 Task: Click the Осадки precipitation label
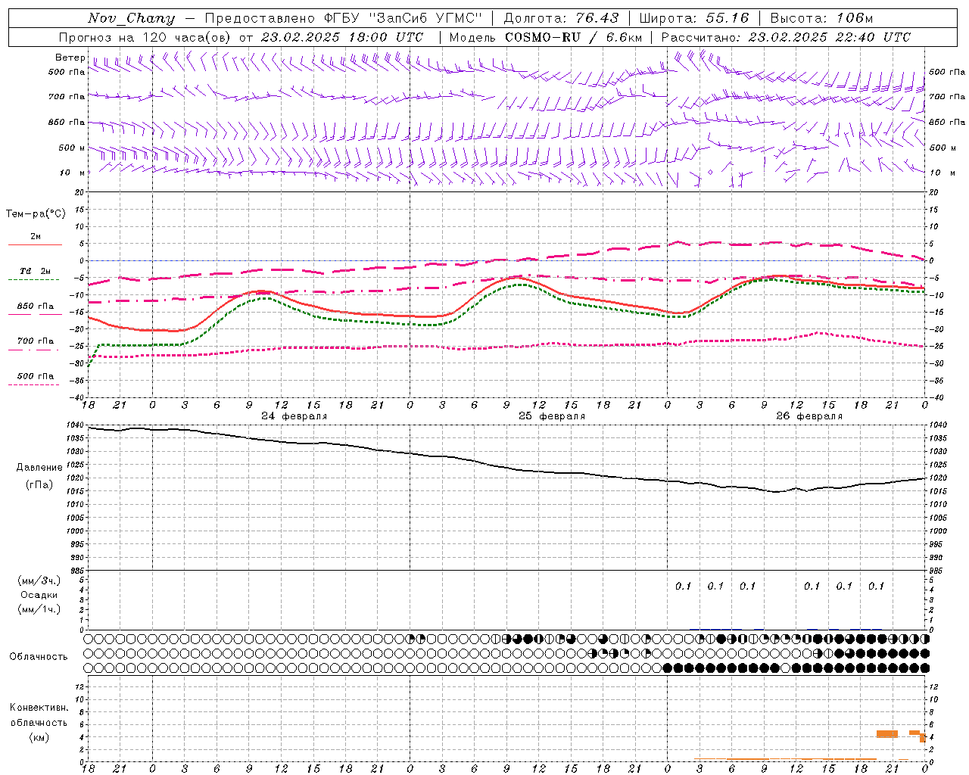click(x=39, y=595)
